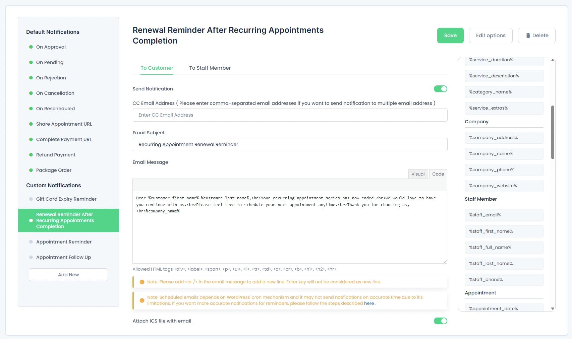
Task: Click the here link in the cron note
Action: (x=369, y=303)
